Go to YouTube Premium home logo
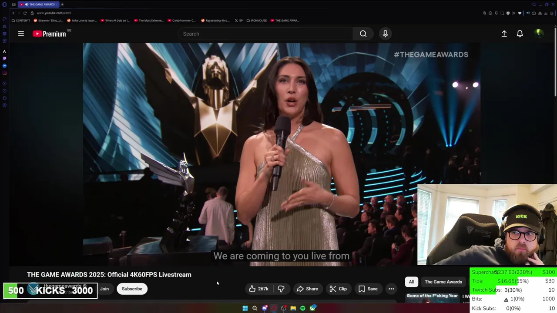This screenshot has width=557, height=313. pos(49,33)
